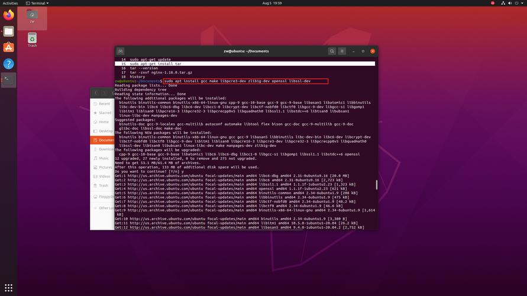Open Files from the Ubuntu dock
The width and height of the screenshot is (527, 296).
click(9, 31)
